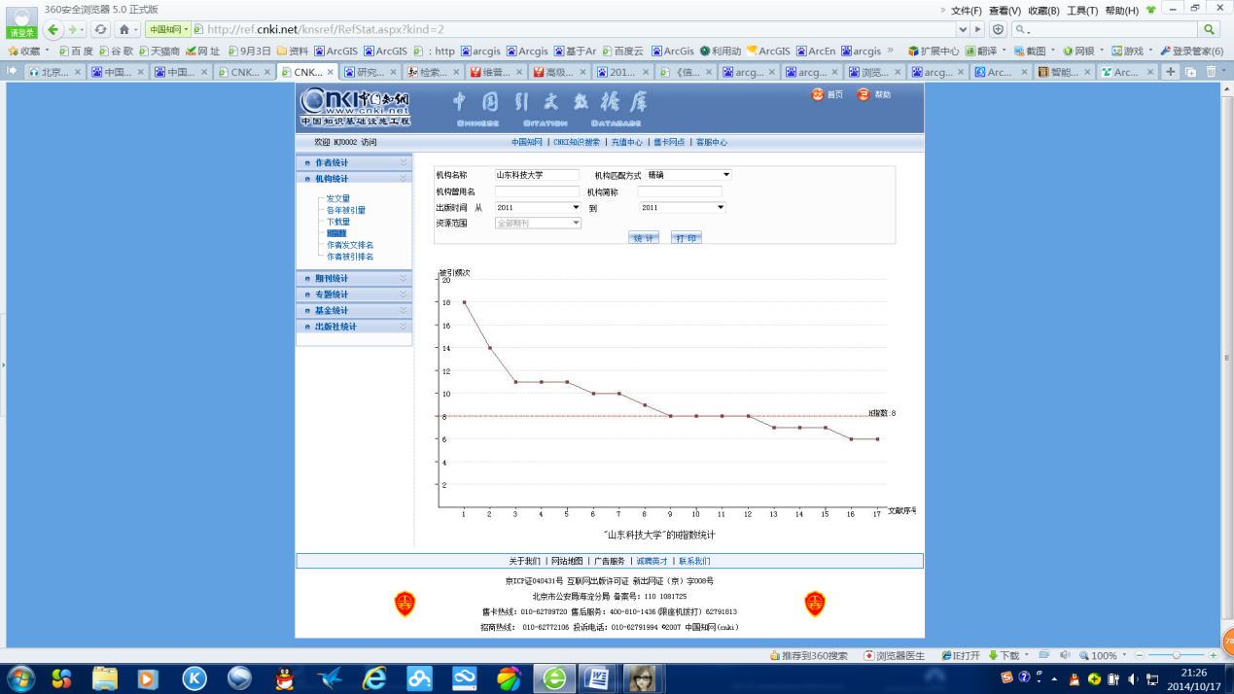Open the Word icon on the taskbar
The height and width of the screenshot is (694, 1234).
[597, 677]
